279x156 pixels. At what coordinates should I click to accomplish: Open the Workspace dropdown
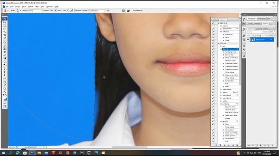click(138, 10)
